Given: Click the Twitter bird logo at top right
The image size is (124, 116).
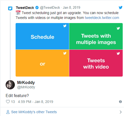Looking at the screenshot, I should [x=121, y=7].
